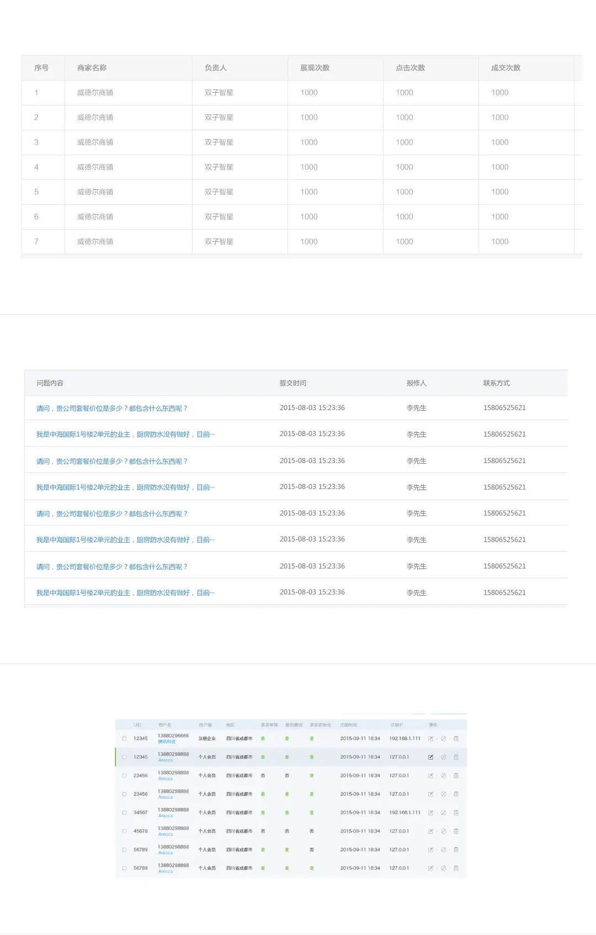
Task: Click trash icon for UID 45678
Action: pyautogui.click(x=456, y=831)
